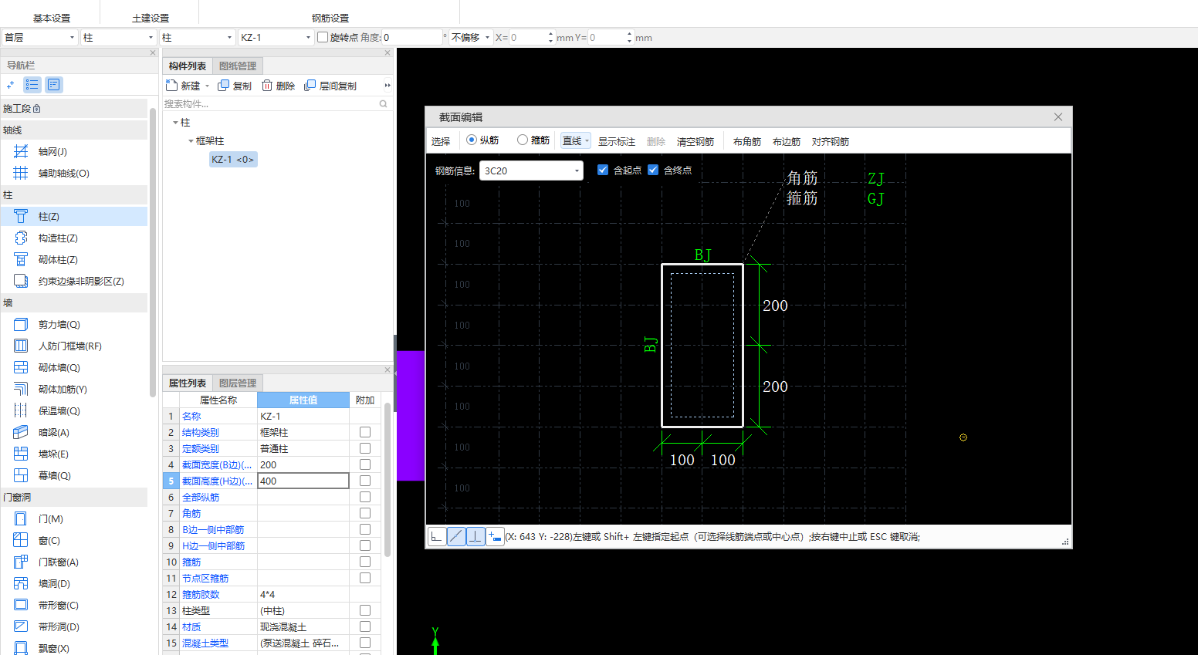Open 土建设置 menu tab
Image resolution: width=1198 pixels, height=655 pixels.
coord(151,18)
